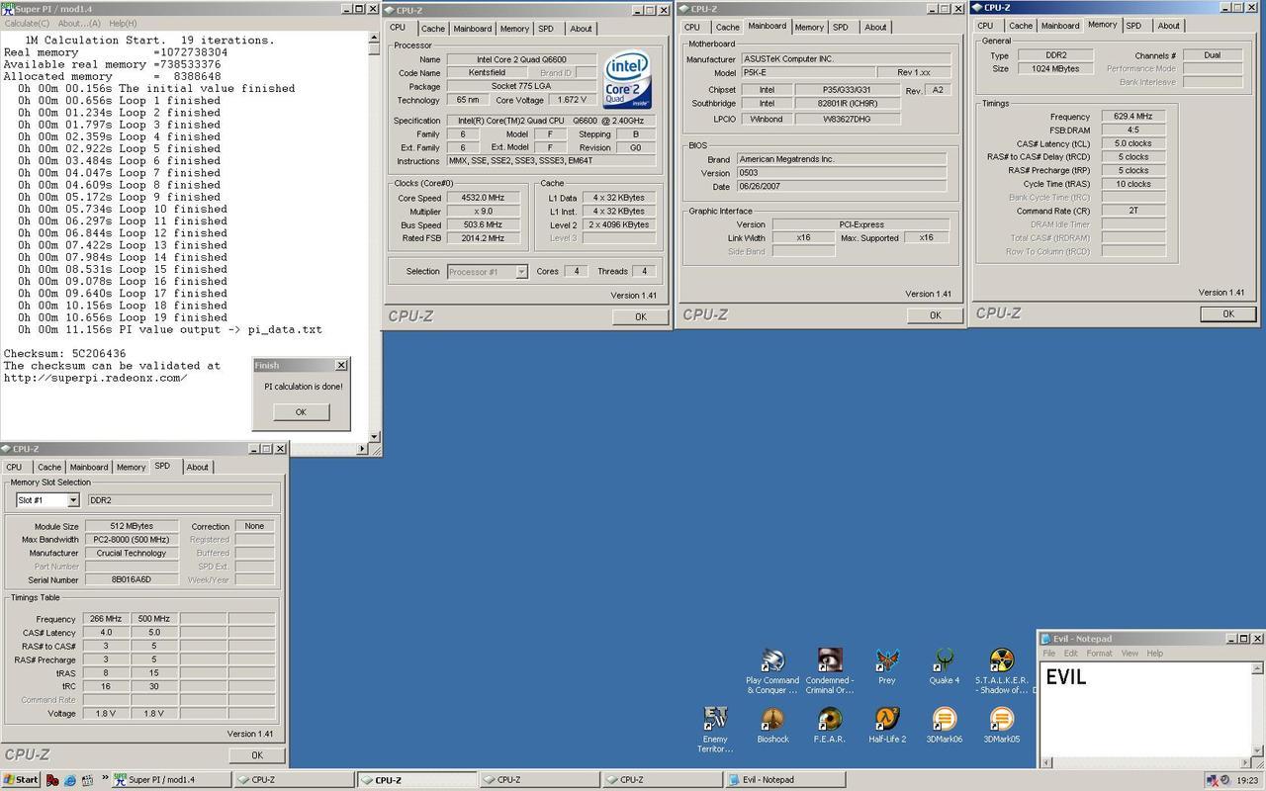Open the Processor #1 selection dropdown
1266x791 pixels.
click(x=521, y=272)
